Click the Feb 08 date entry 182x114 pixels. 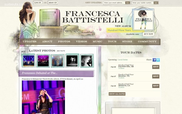point(113,86)
